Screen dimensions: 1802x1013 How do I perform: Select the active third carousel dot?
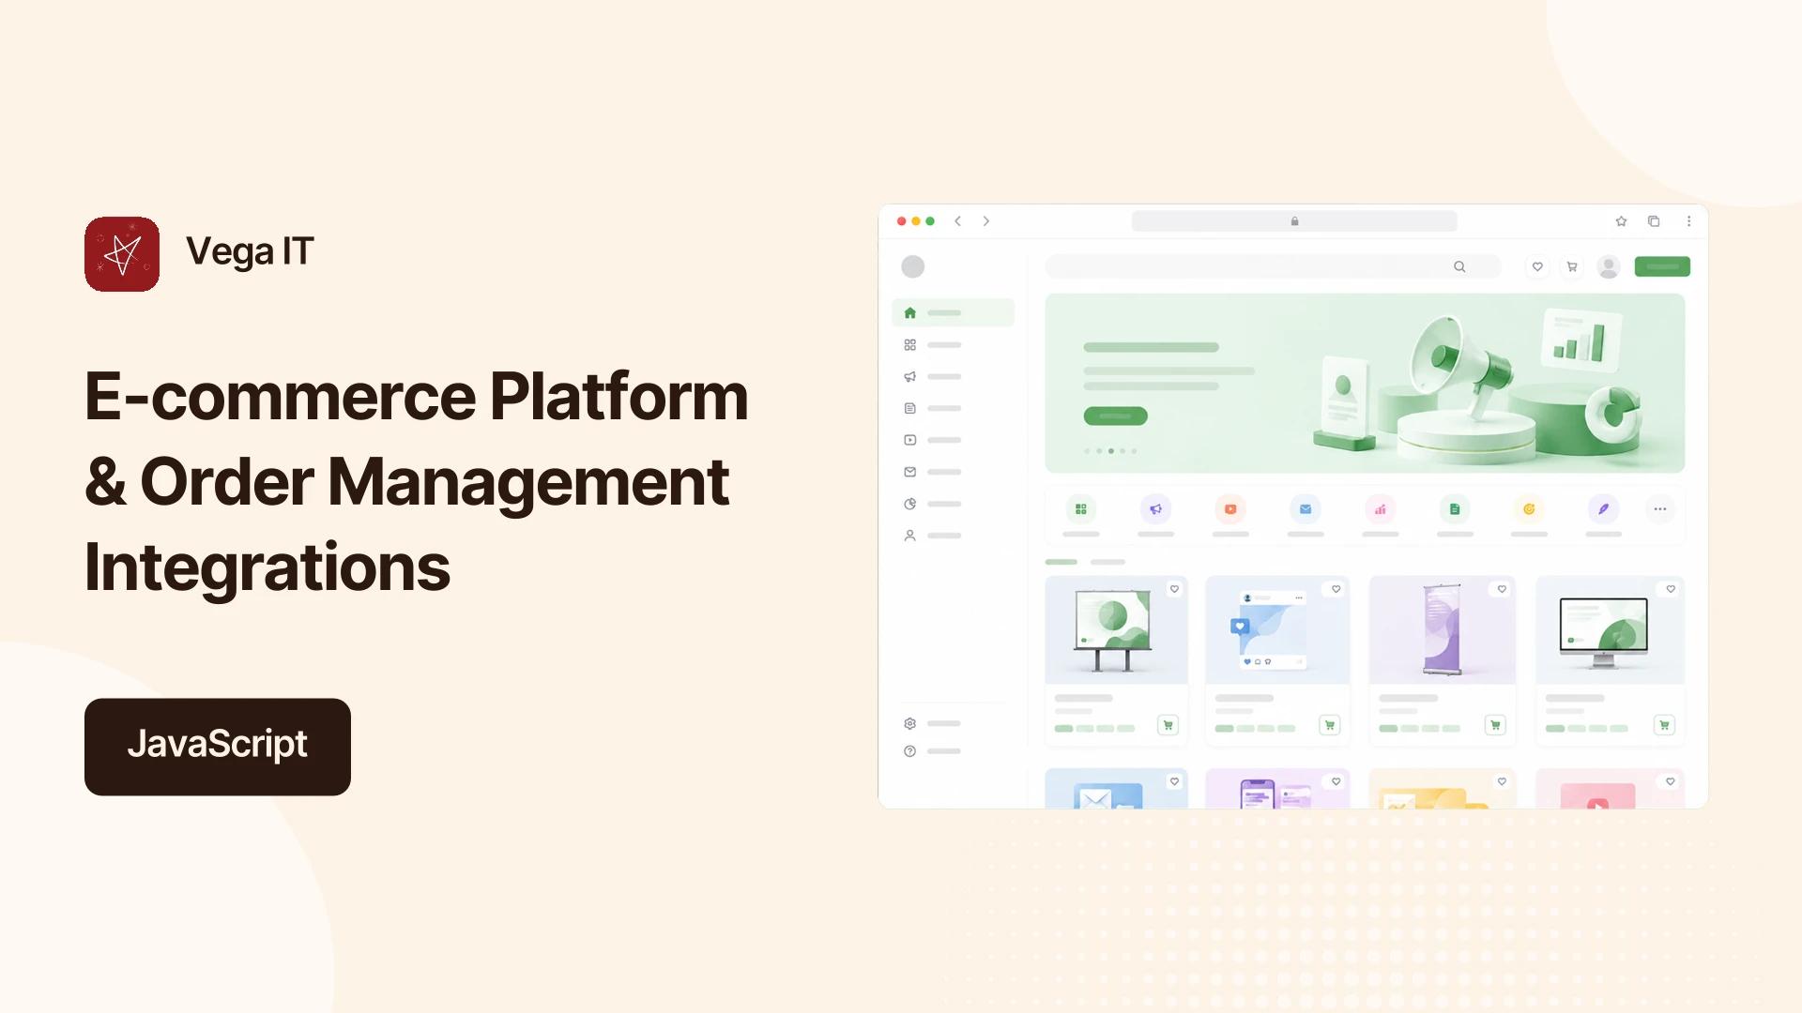(1111, 451)
